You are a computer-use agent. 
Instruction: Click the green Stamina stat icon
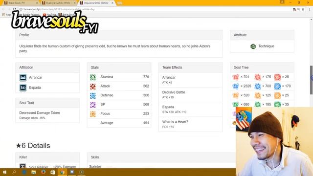(93, 77)
